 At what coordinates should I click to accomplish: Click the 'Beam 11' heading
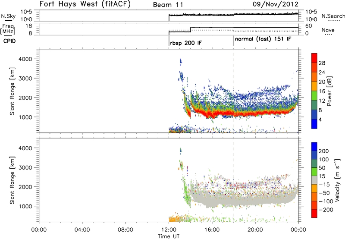168,5
